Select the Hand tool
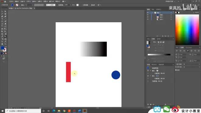 2,44
